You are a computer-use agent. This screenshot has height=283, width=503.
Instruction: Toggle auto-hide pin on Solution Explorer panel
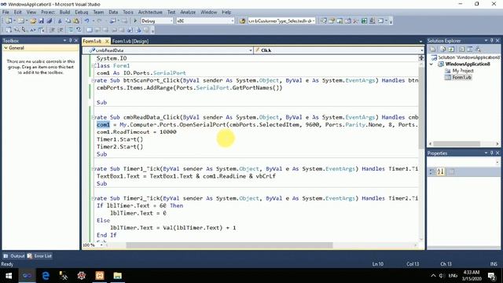coord(491,40)
